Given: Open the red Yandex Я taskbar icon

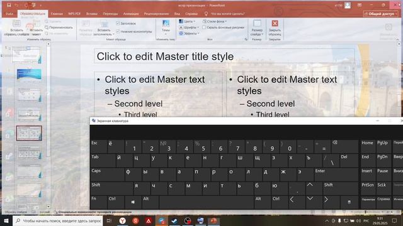Looking at the screenshot, I should tap(135, 220).
